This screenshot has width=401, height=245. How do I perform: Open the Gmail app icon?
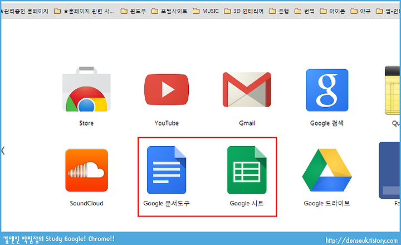[x=247, y=89]
